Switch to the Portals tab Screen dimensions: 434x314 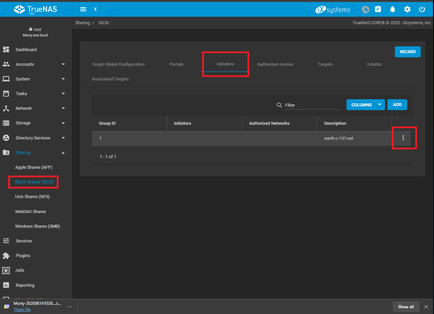tap(176, 64)
